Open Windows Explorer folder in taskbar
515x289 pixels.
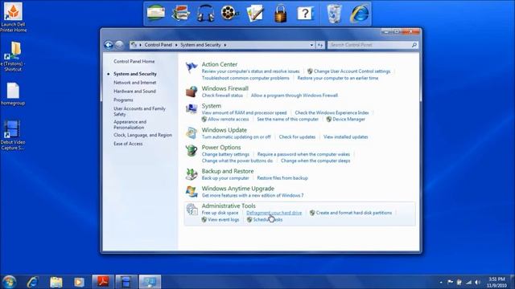coord(56,282)
